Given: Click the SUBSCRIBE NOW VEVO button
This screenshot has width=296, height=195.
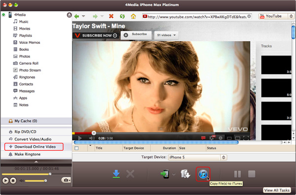Looking at the screenshot, I should tap(96, 35).
